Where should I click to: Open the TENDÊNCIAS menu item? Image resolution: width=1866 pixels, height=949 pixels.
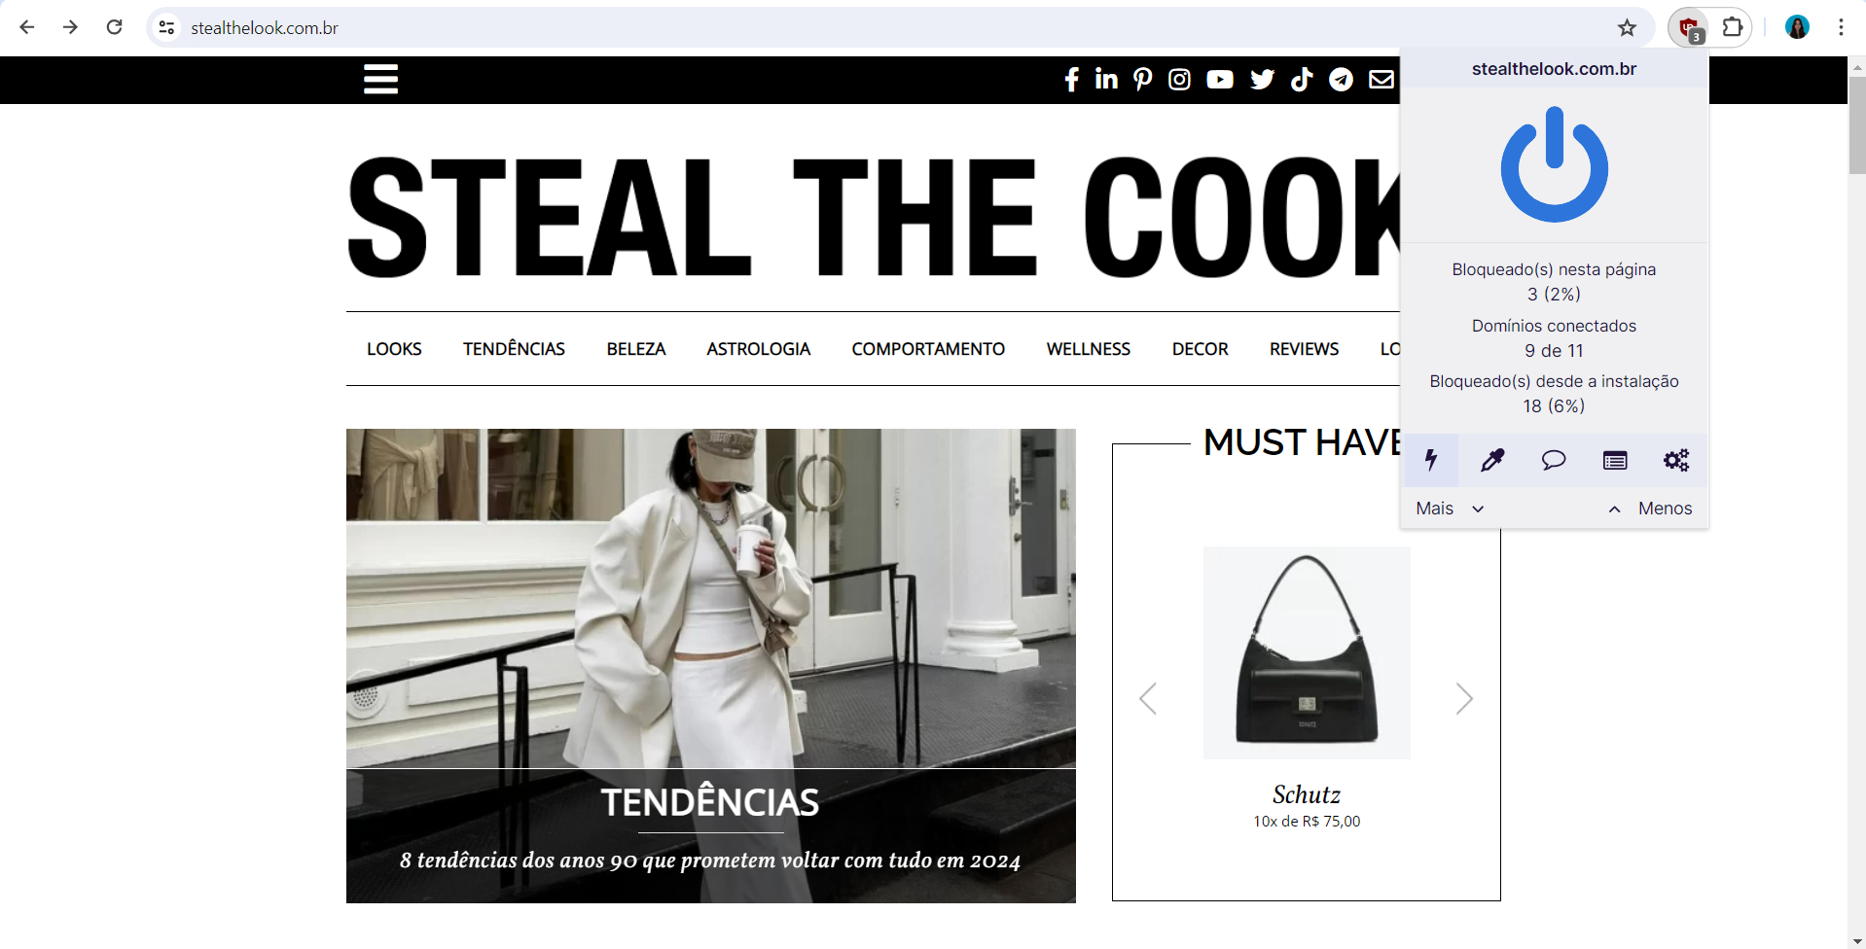pyautogui.click(x=514, y=349)
